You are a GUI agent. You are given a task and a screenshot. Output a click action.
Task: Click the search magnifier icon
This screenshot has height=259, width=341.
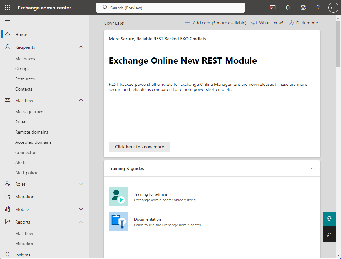tap(104, 8)
